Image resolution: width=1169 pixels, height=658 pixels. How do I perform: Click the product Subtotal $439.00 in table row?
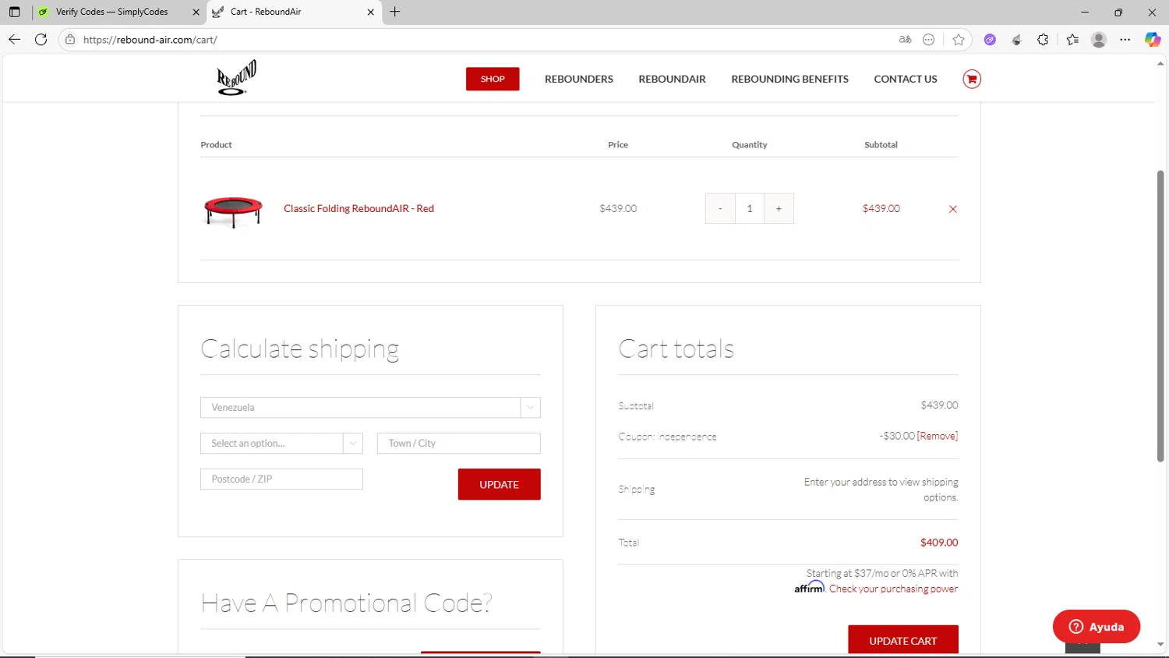pyautogui.click(x=881, y=208)
